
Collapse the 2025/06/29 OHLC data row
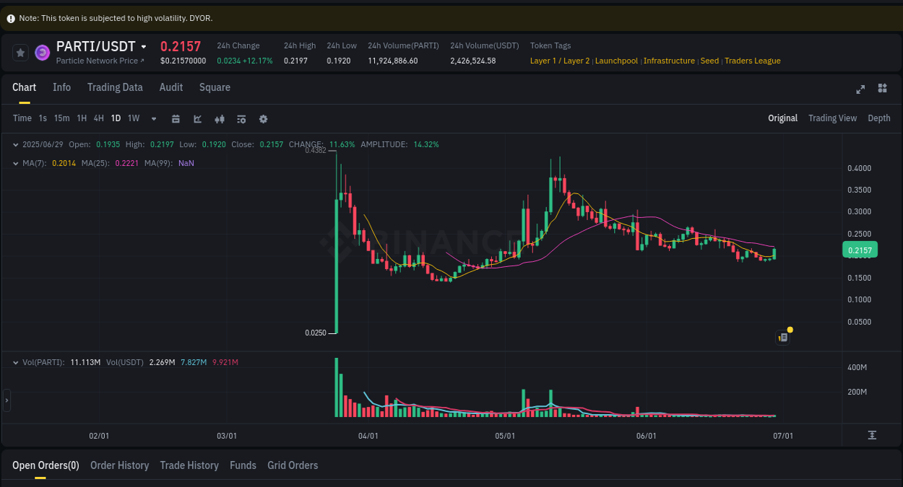pos(14,144)
